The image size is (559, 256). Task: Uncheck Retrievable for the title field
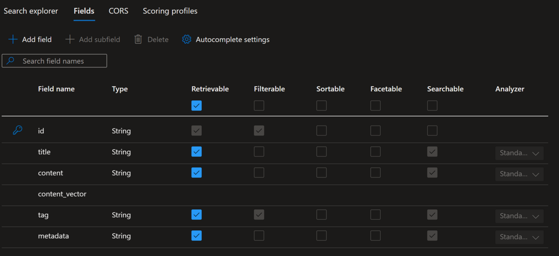[197, 152]
